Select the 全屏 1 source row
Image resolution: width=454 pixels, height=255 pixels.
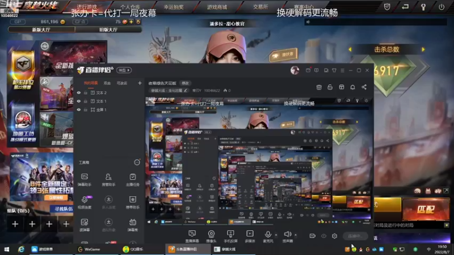coord(109,110)
